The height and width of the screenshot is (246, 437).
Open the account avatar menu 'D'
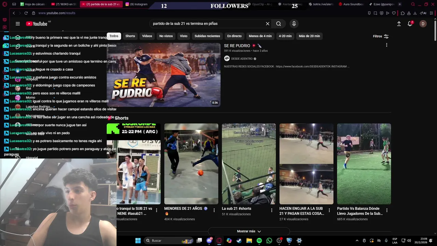423,24
